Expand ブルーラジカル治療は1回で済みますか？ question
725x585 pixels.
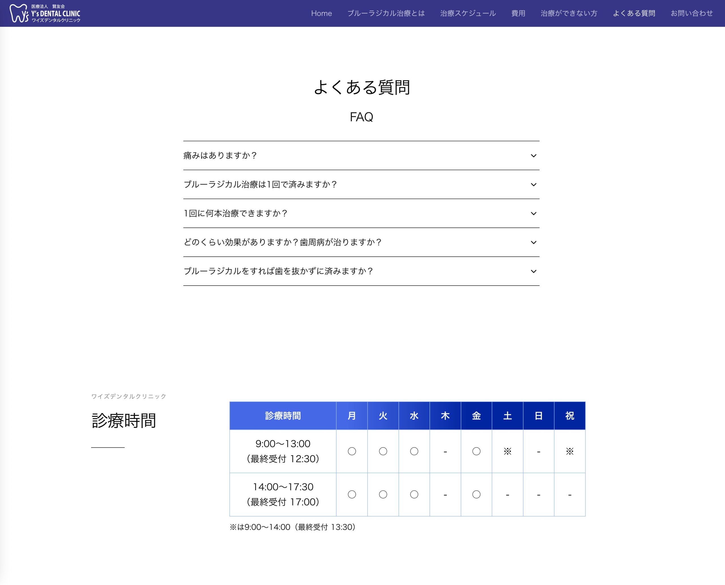(x=361, y=184)
